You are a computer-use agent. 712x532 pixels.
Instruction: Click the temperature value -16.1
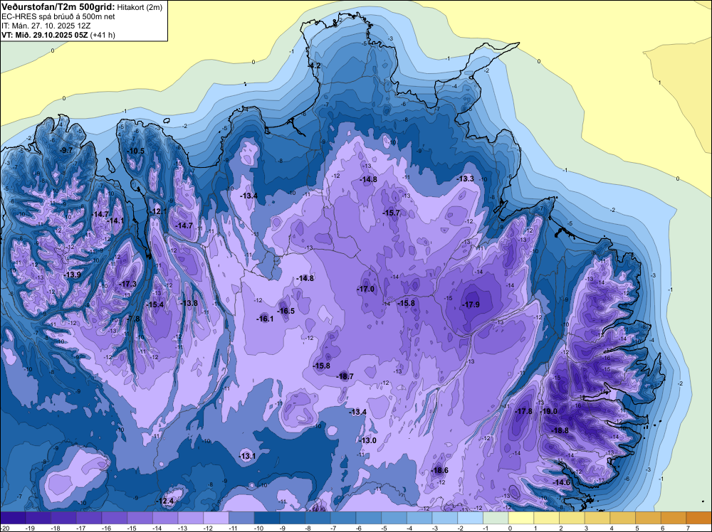click(265, 319)
